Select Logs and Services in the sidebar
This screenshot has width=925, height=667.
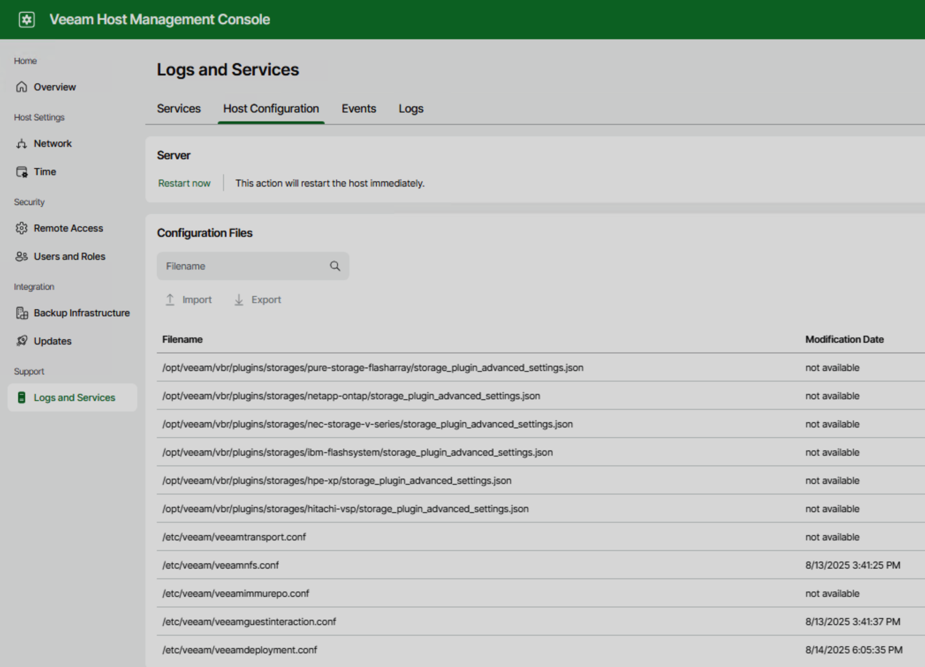(74, 397)
